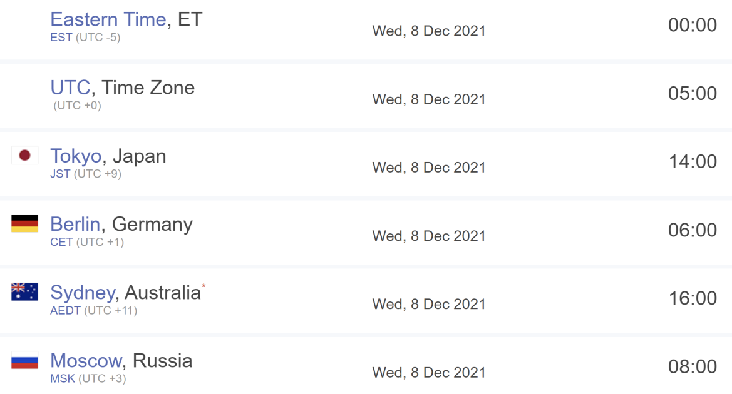Click the 00:00 time for Eastern Time
The height and width of the screenshot is (394, 732).
click(693, 25)
